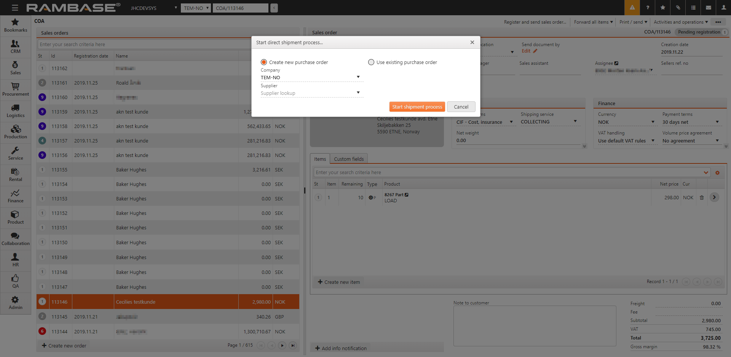Select Use existing purchase order option
This screenshot has height=357, width=731.
coord(371,62)
